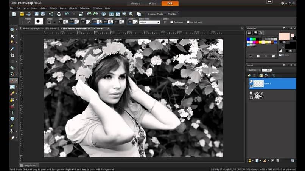This screenshot has height=171, width=305.
Task: Toggle Wet look paint checkbox
Action: click(x=188, y=22)
